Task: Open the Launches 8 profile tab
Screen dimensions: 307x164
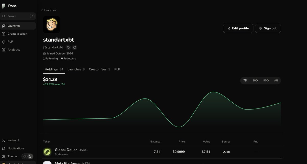Action: click(76, 69)
